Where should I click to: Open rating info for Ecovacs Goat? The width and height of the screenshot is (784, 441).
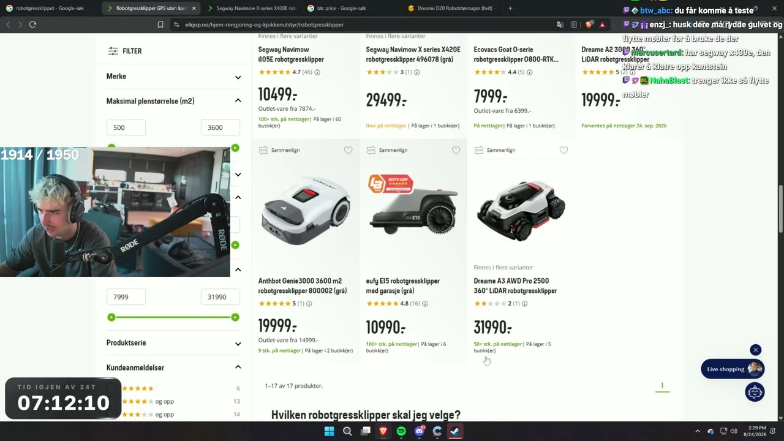pos(529,72)
